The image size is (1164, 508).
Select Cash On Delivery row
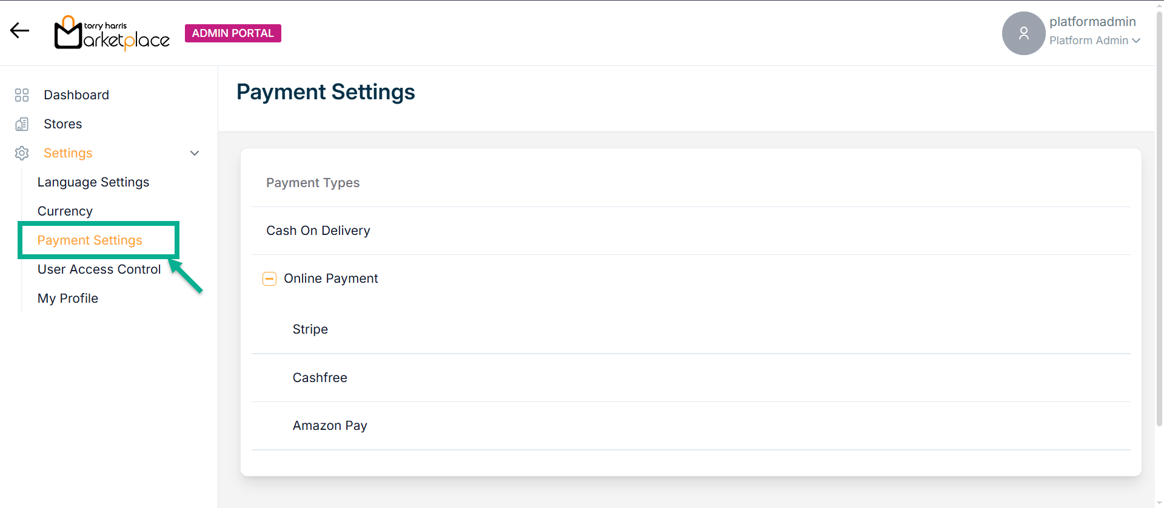tap(318, 231)
